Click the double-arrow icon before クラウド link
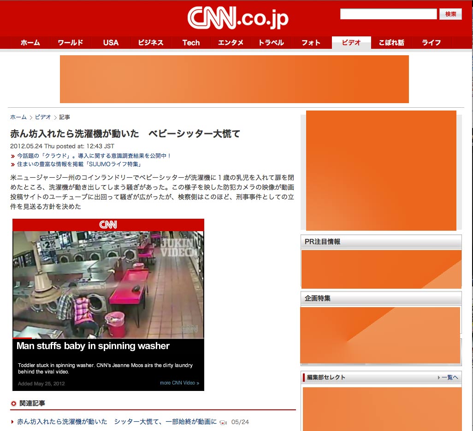The image size is (473, 431). [x=12, y=156]
